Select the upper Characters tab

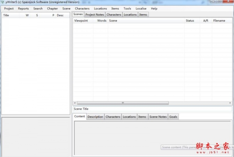click(114, 15)
